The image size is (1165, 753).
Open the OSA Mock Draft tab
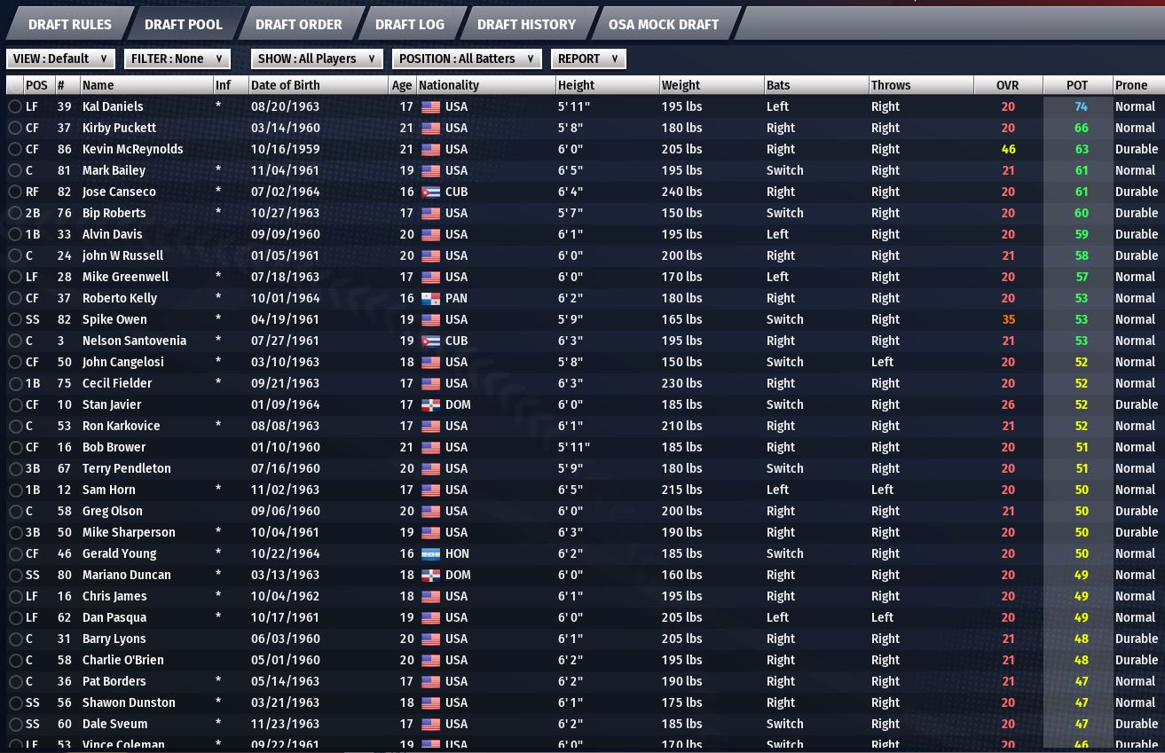[663, 24]
